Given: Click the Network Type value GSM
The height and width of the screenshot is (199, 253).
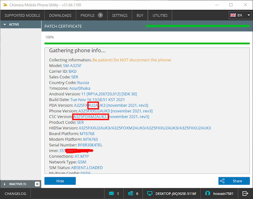Looking at the screenshot, I should 82,162.
